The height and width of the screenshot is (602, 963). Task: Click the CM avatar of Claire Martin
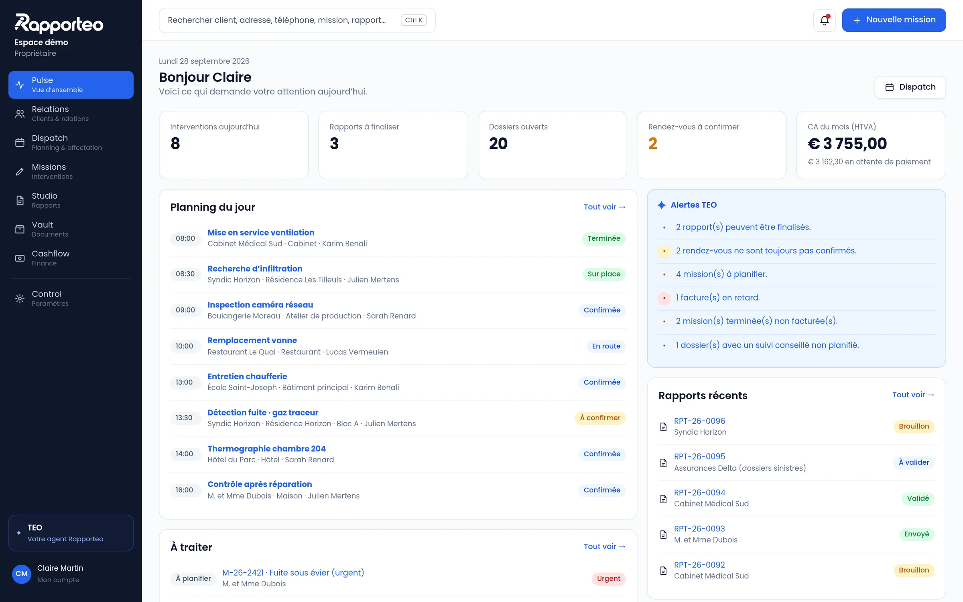coord(22,574)
